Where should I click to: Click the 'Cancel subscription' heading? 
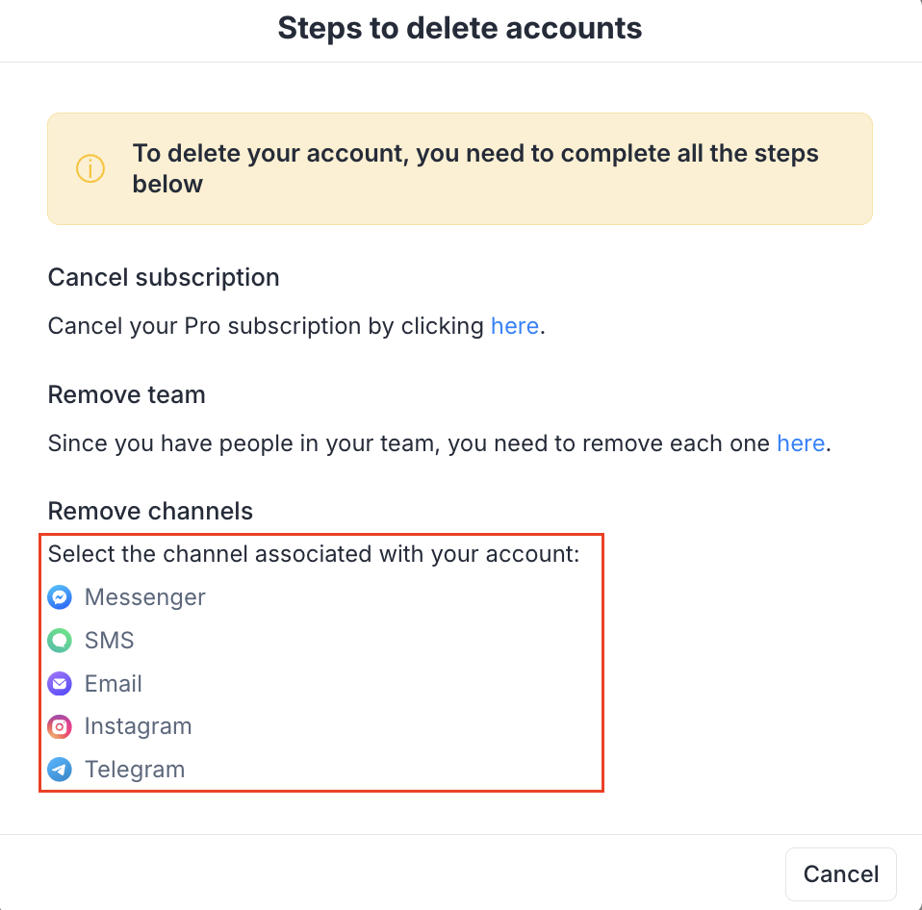(x=164, y=278)
